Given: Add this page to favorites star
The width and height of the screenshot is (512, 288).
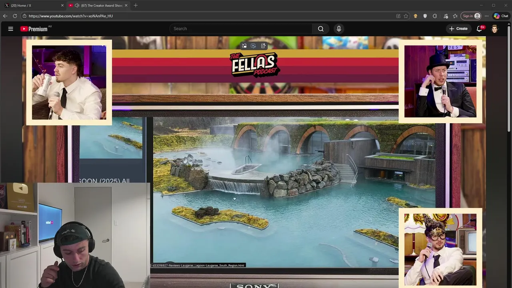Looking at the screenshot, I should 406,16.
